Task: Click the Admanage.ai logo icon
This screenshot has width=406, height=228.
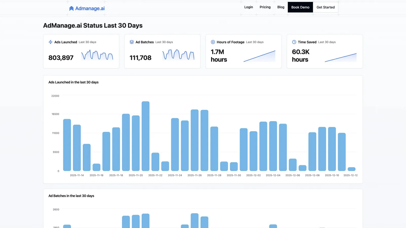Action: [71, 8]
